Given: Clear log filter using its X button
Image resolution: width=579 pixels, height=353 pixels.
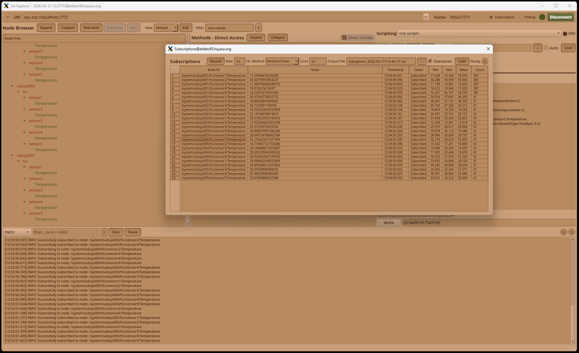Looking at the screenshot, I should click(104, 232).
